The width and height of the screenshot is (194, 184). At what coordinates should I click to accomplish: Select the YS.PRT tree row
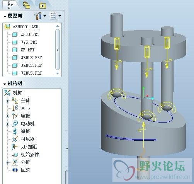29,42
